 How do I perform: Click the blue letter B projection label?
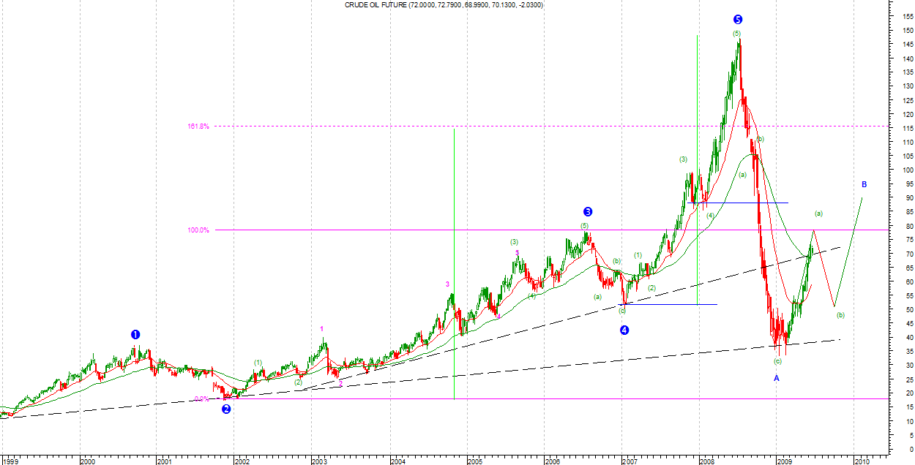(864, 184)
